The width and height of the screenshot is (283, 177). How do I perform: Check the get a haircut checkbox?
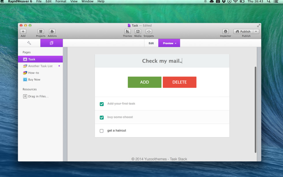pyautogui.click(x=102, y=131)
